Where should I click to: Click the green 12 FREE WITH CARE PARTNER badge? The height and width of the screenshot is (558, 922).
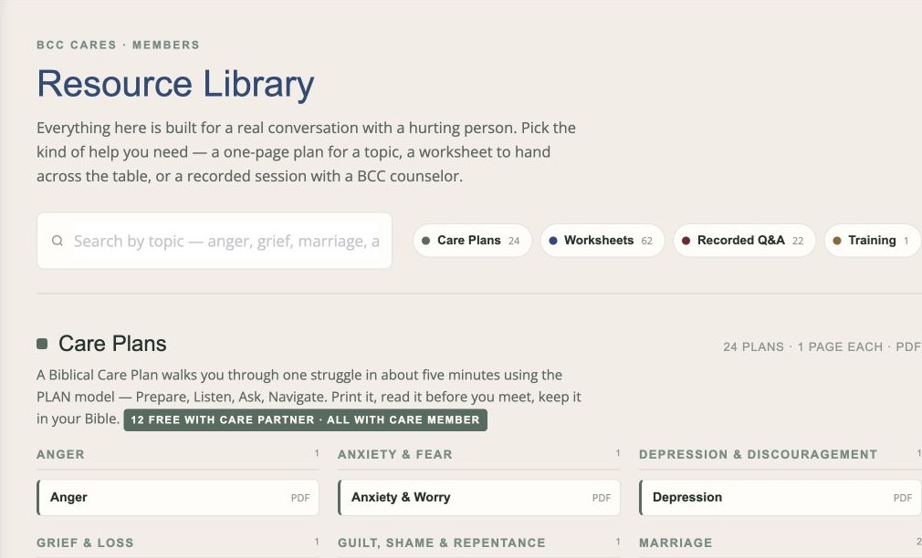click(305, 420)
